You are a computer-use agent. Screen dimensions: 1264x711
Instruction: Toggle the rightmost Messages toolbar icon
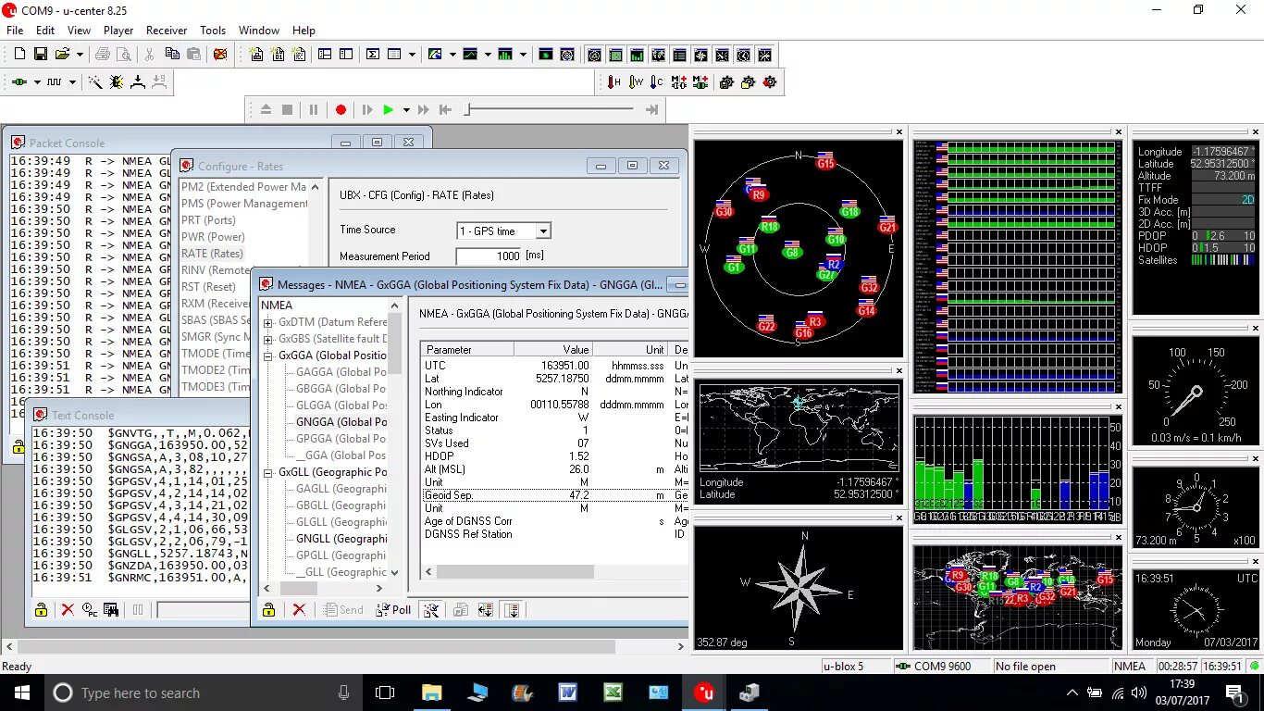coord(513,610)
